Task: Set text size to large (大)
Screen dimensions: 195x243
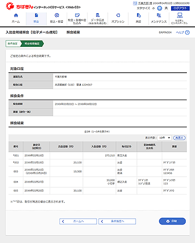Action: [x=166, y=8]
